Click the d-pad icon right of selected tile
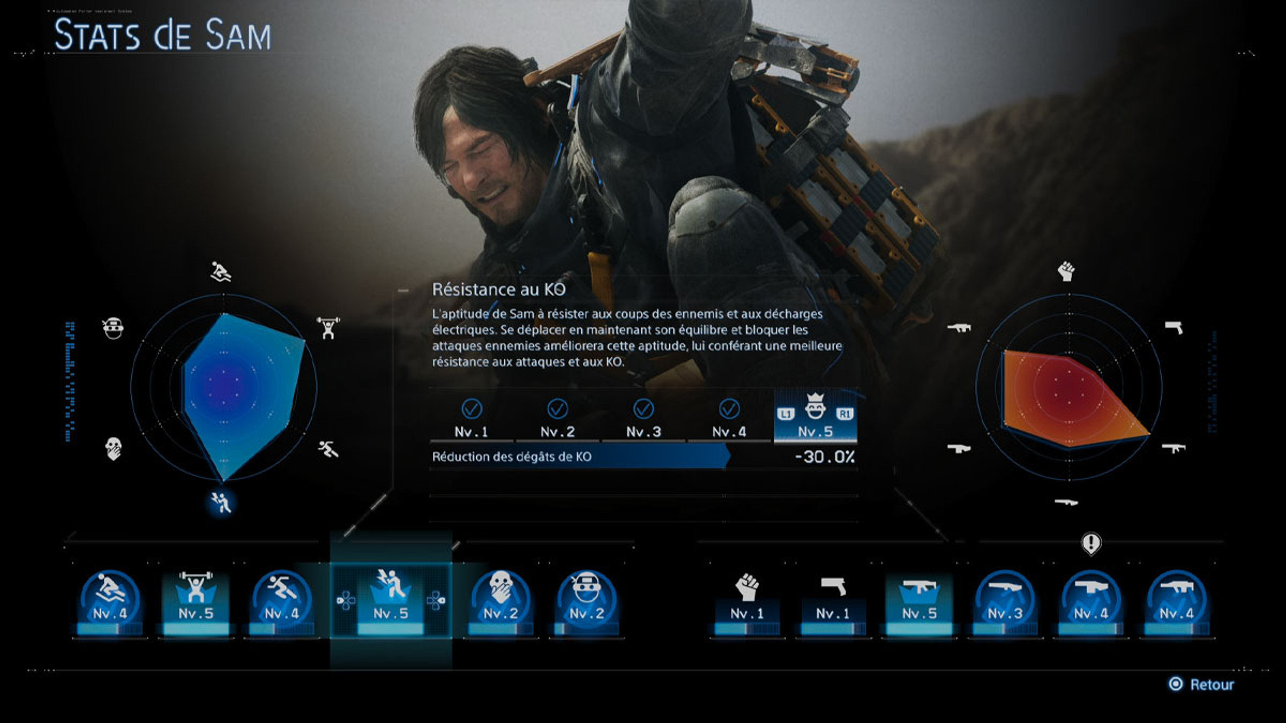The image size is (1286, 723). [436, 601]
